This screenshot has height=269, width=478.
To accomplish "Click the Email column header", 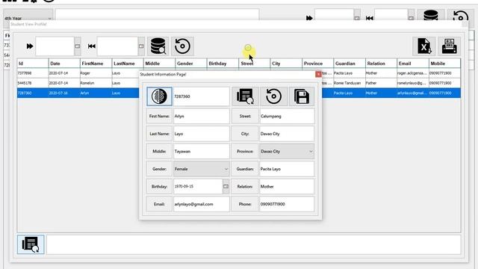I will tap(413, 64).
